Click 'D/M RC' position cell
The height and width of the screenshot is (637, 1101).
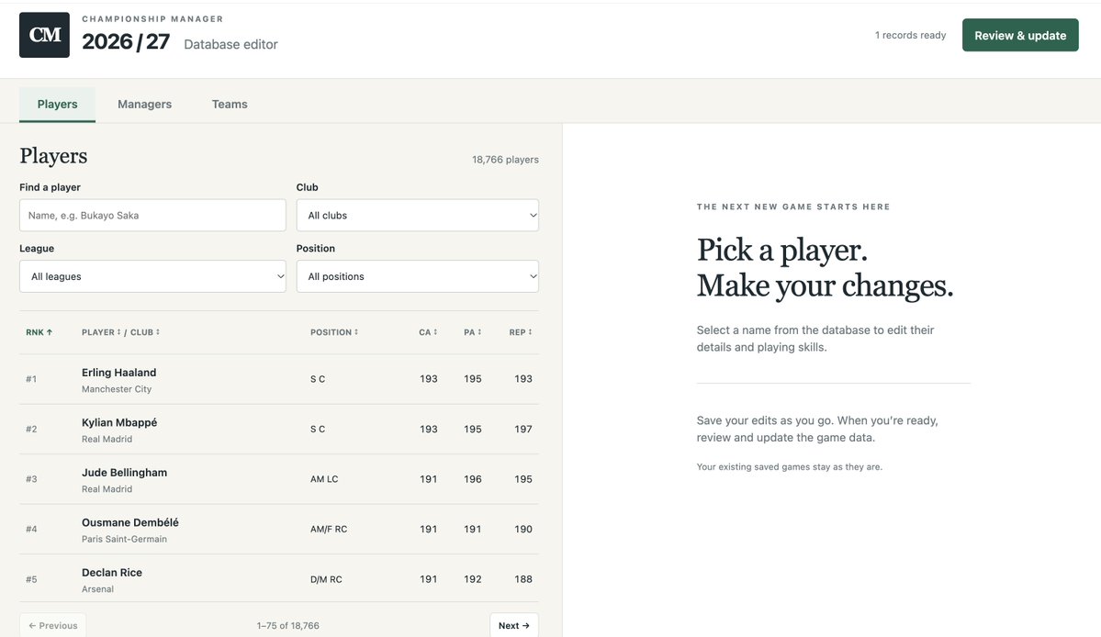click(x=327, y=579)
